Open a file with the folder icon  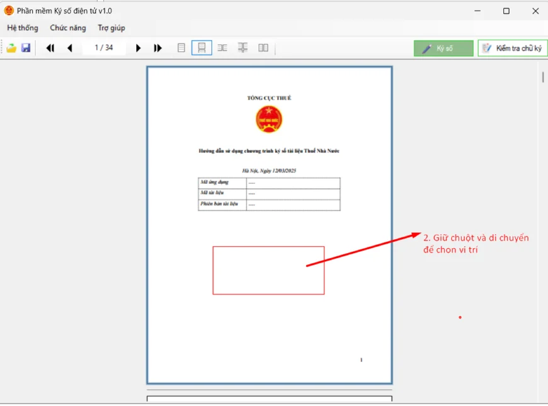[x=11, y=48]
